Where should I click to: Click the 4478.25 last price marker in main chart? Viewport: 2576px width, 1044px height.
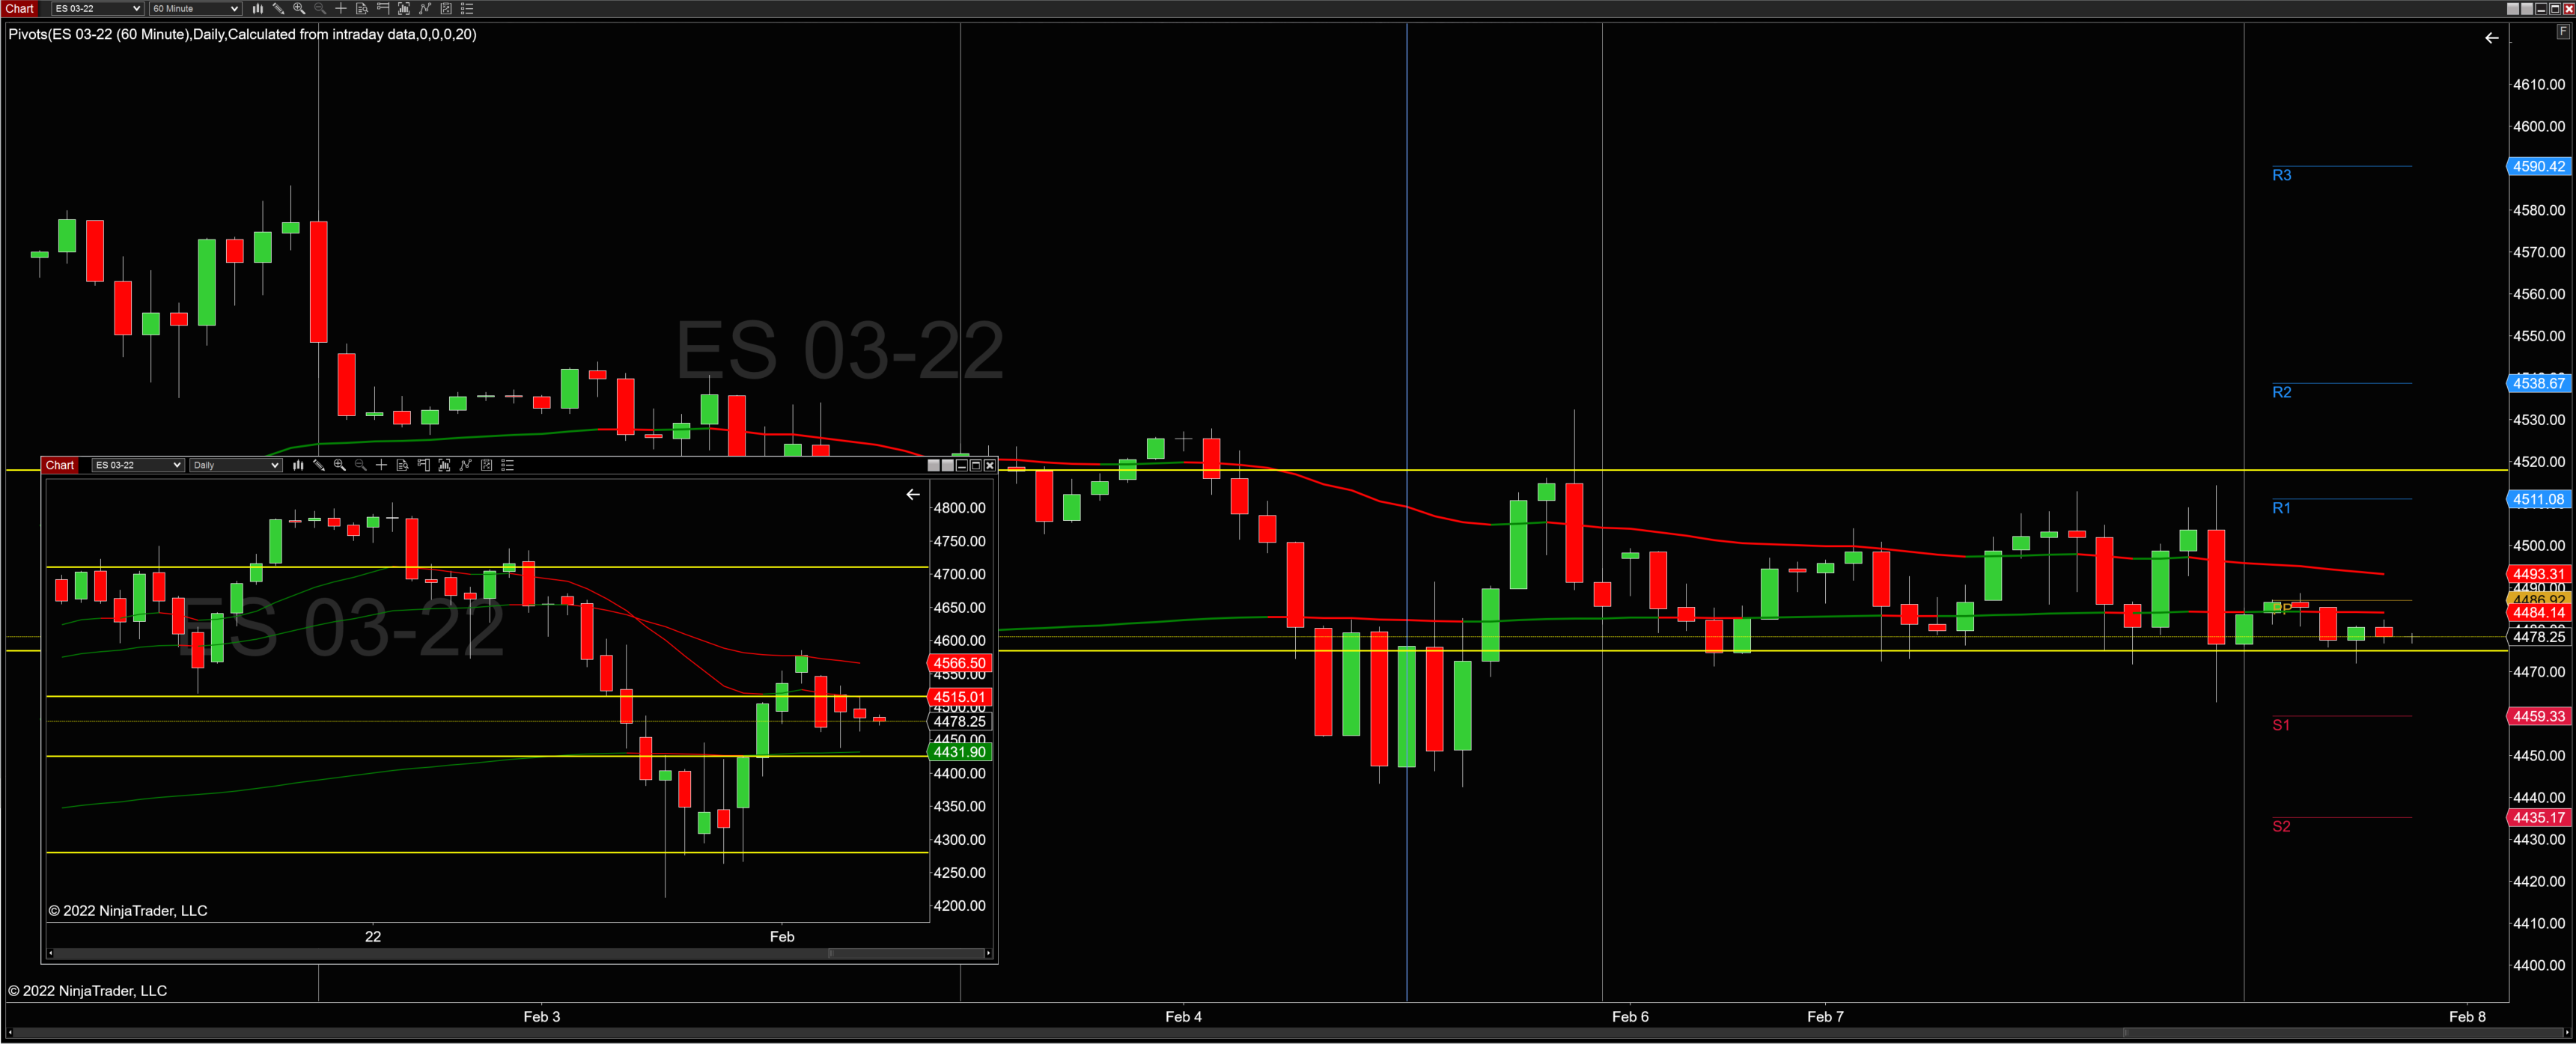(2538, 637)
